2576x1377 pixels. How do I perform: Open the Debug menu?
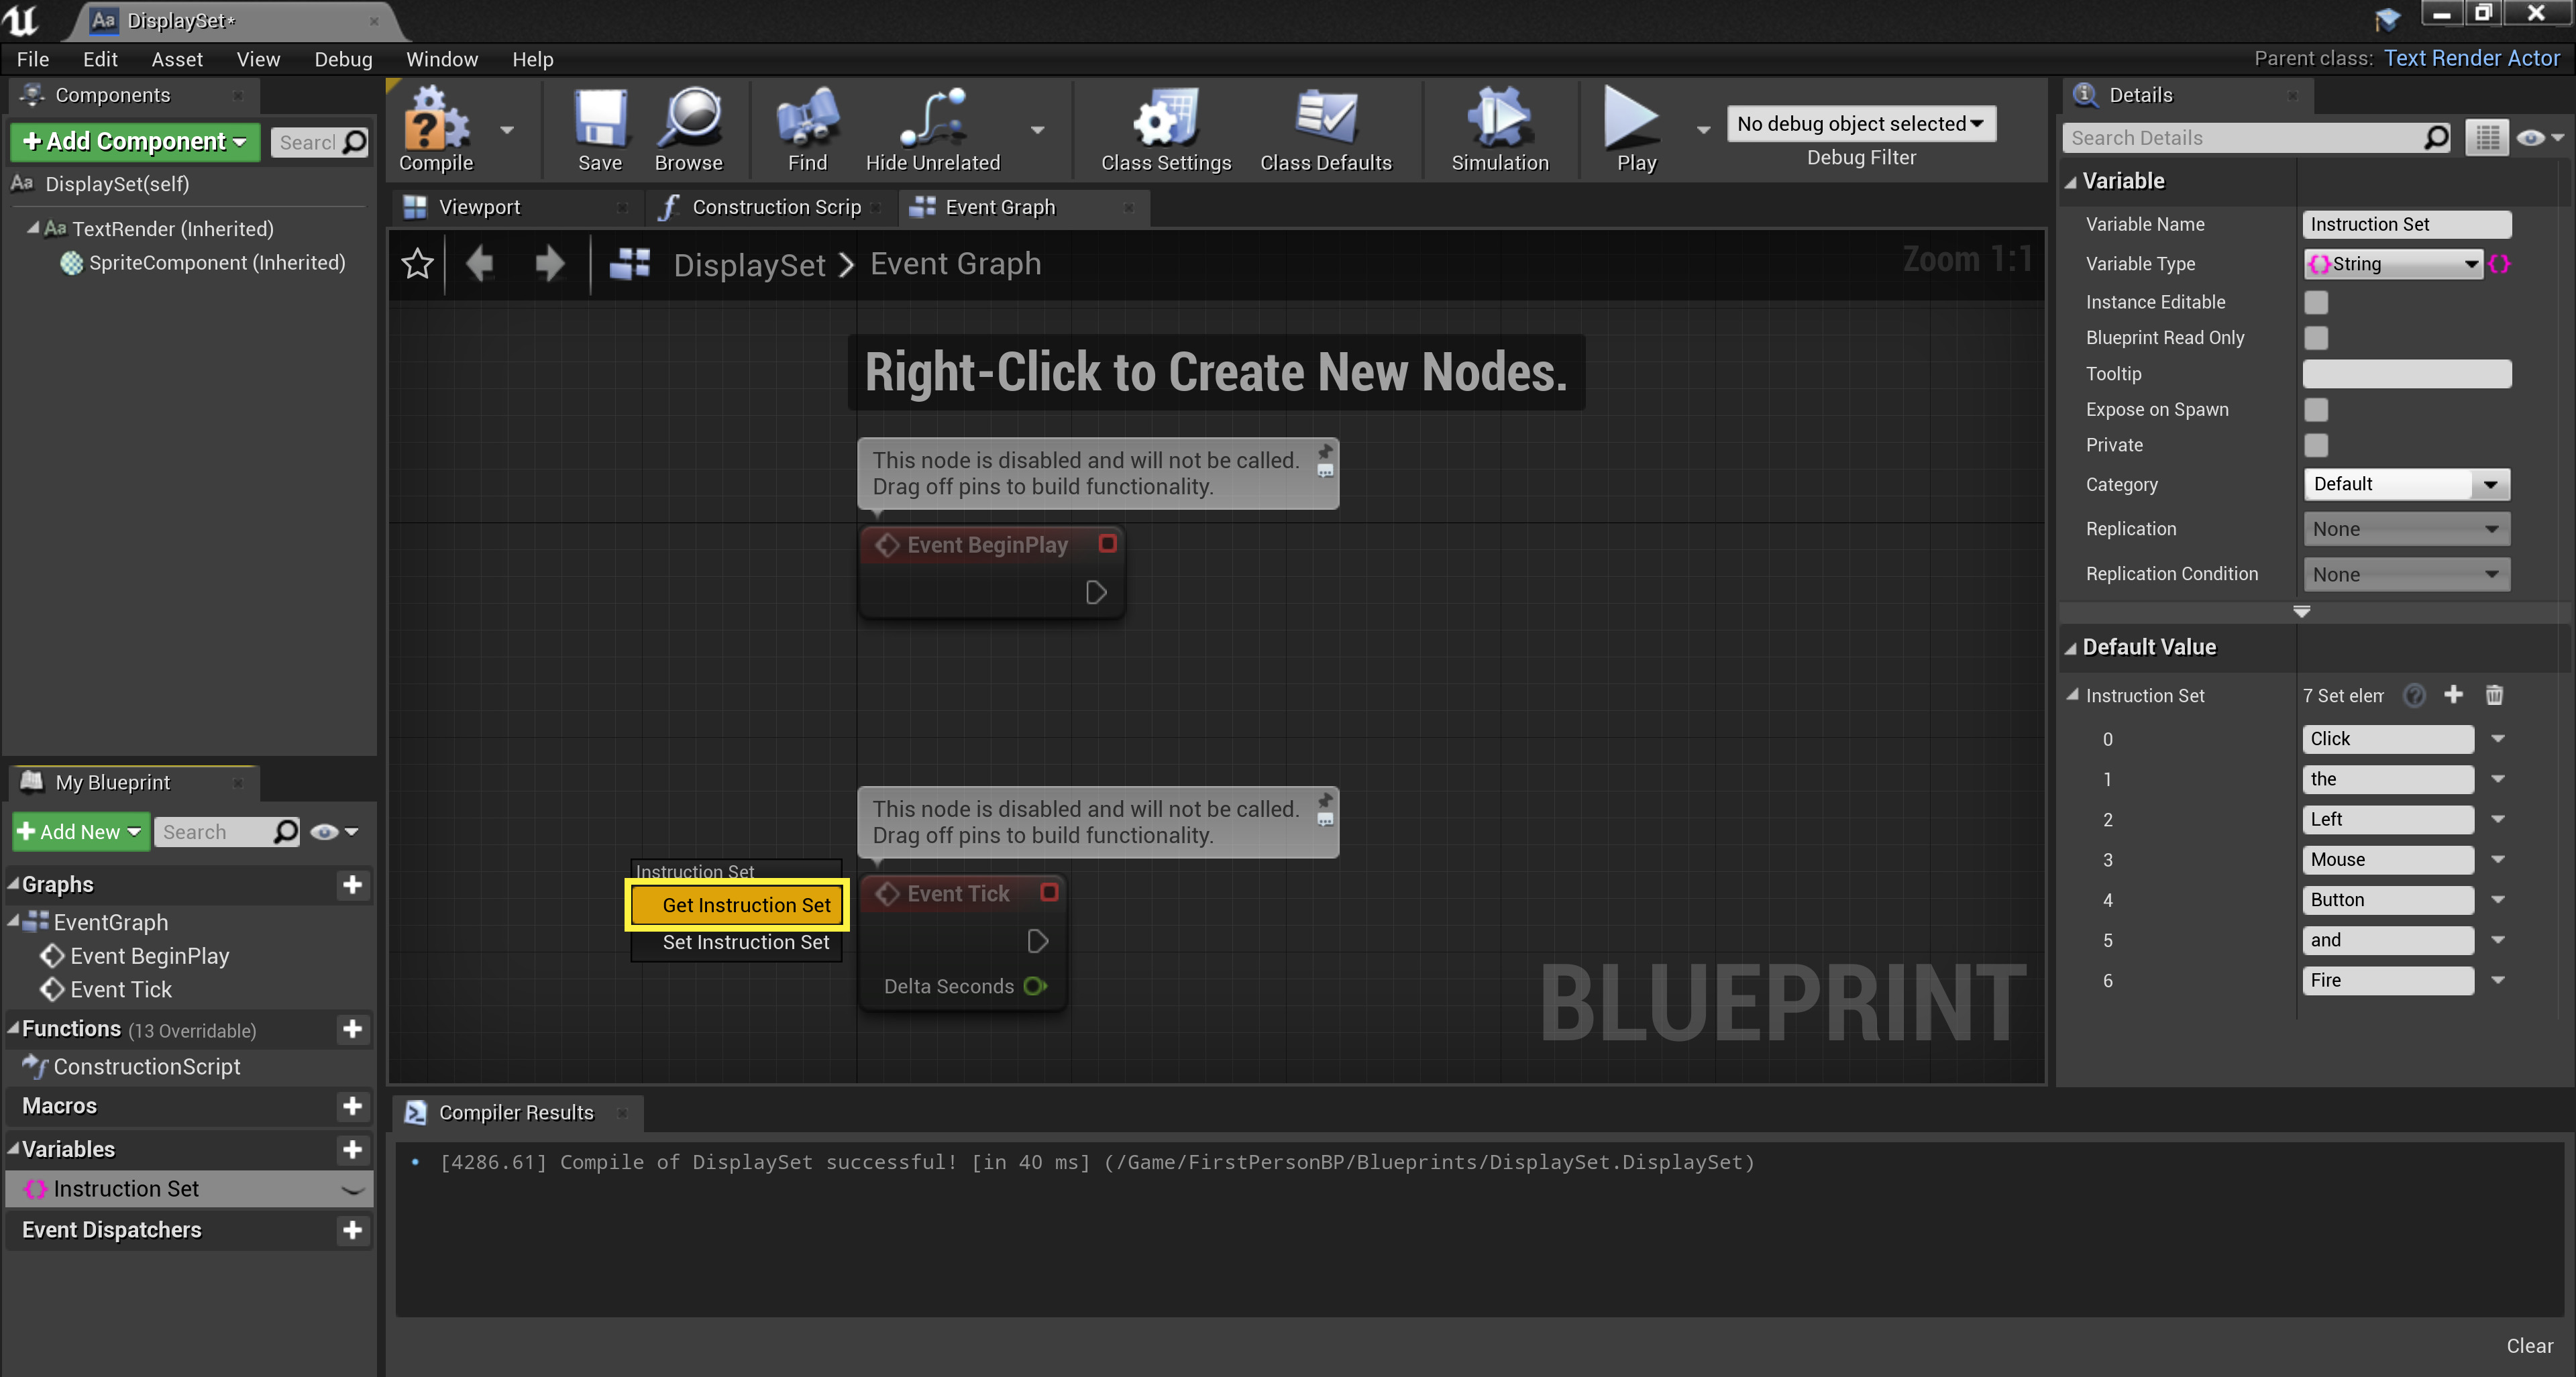click(343, 59)
